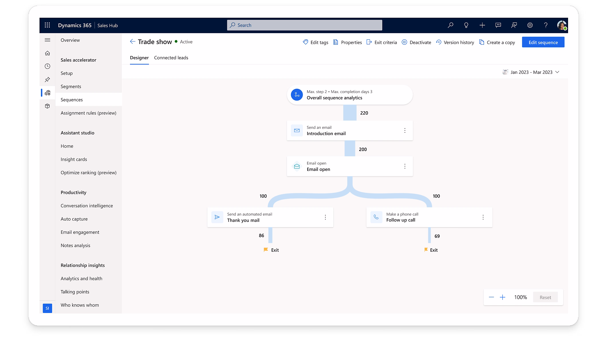Click the pinned items pushpin icon

(x=48, y=80)
